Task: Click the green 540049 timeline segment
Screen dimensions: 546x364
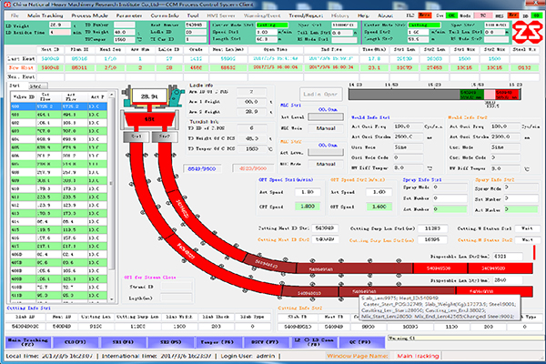Action: click(x=471, y=95)
